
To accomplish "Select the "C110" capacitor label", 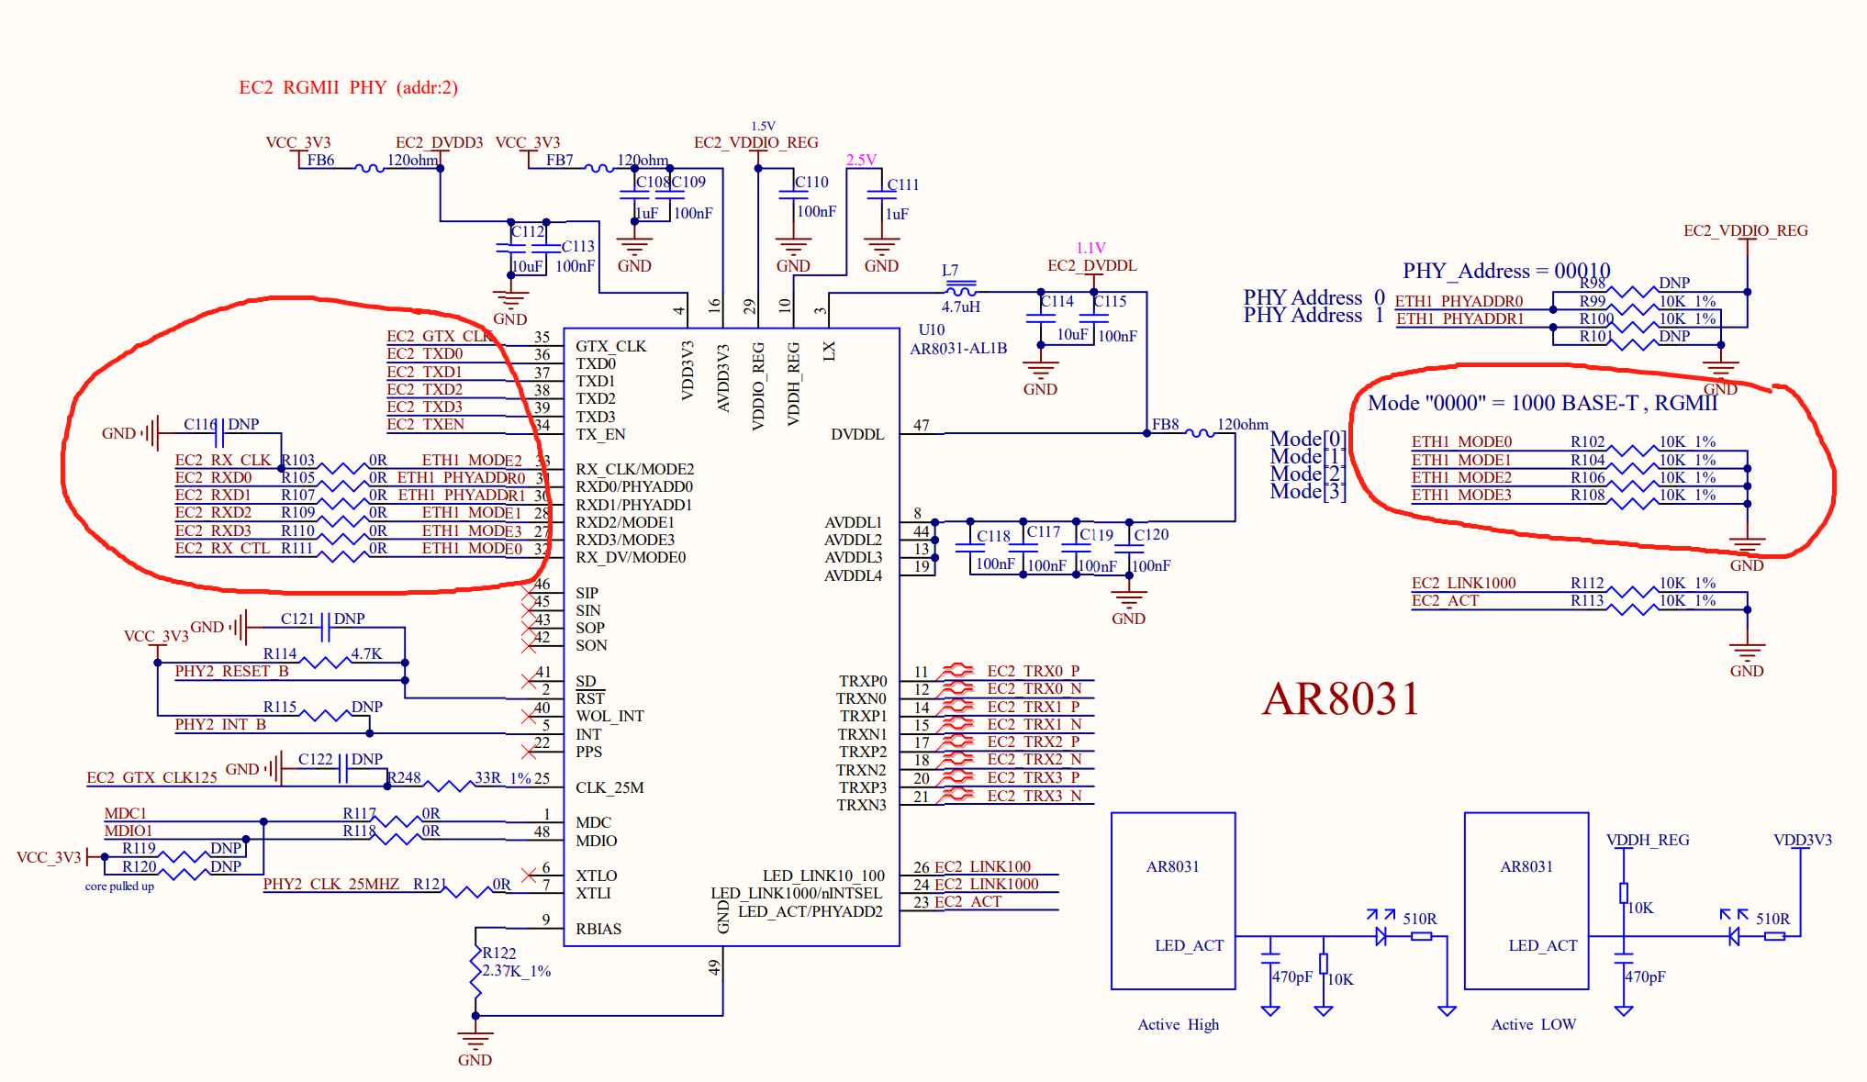I will click(x=811, y=182).
